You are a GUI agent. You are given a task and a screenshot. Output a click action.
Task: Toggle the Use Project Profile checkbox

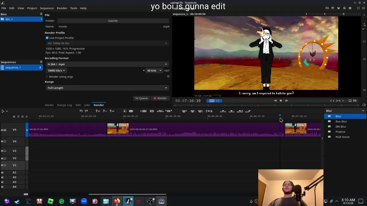click(x=47, y=38)
